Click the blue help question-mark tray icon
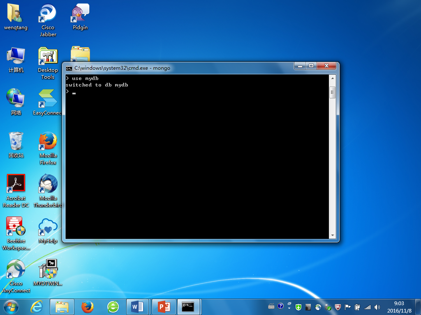Image resolution: width=421 pixels, height=315 pixels. click(x=280, y=306)
